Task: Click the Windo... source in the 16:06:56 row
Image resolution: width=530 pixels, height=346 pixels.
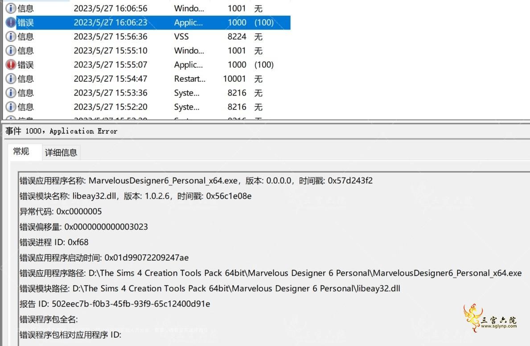Action: pyautogui.click(x=189, y=8)
